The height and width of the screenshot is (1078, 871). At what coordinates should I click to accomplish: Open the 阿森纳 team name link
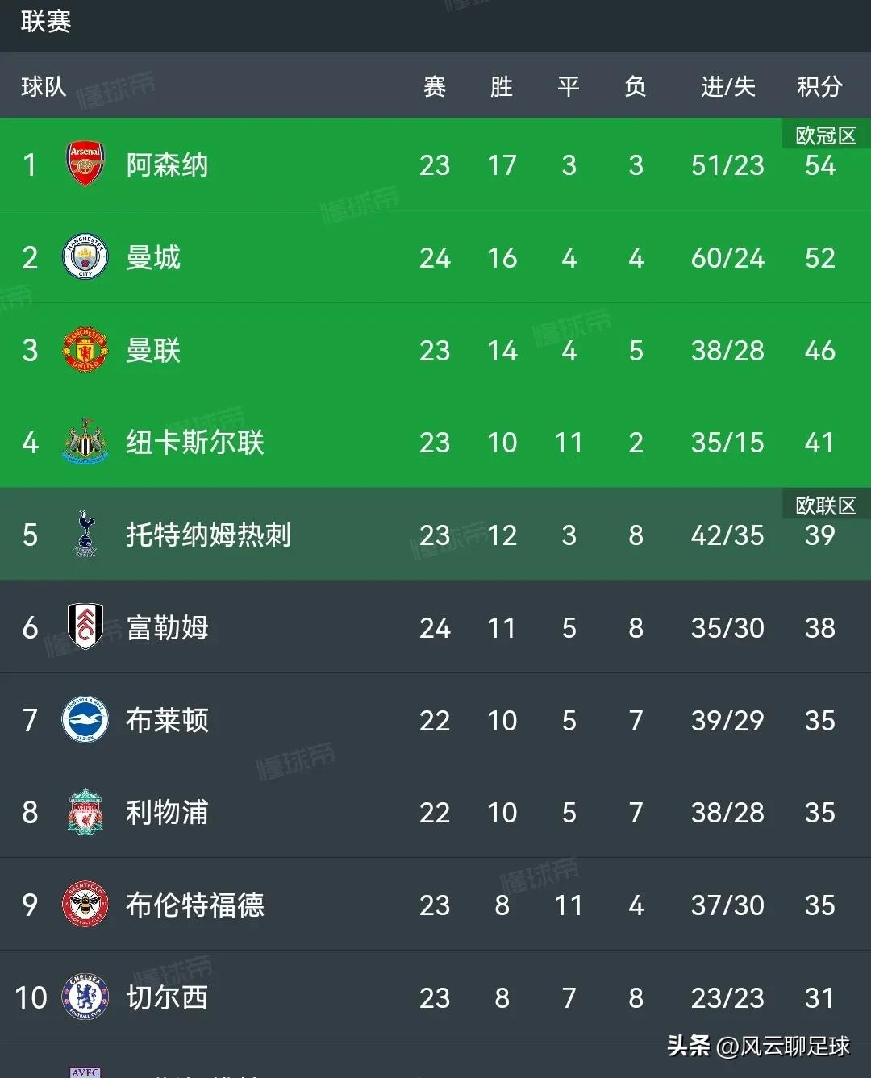pyautogui.click(x=167, y=165)
